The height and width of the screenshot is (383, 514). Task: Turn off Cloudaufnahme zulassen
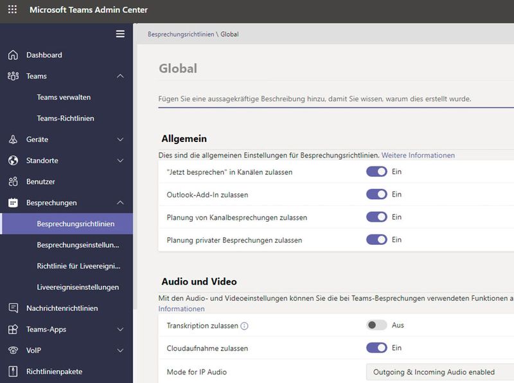coord(377,348)
